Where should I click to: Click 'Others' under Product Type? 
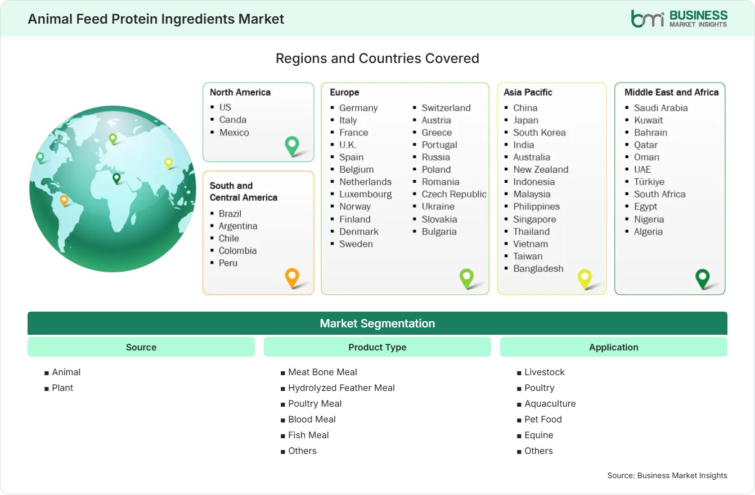coord(302,451)
